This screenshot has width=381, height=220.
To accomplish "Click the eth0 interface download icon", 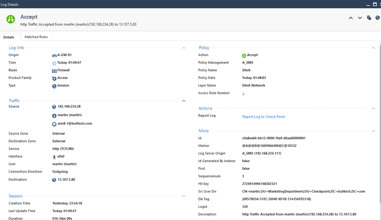I will 54,157.
